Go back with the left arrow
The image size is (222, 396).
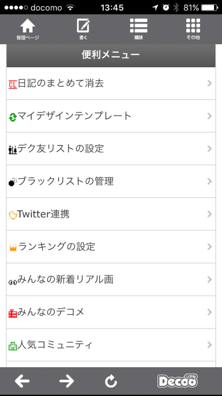tap(22, 381)
